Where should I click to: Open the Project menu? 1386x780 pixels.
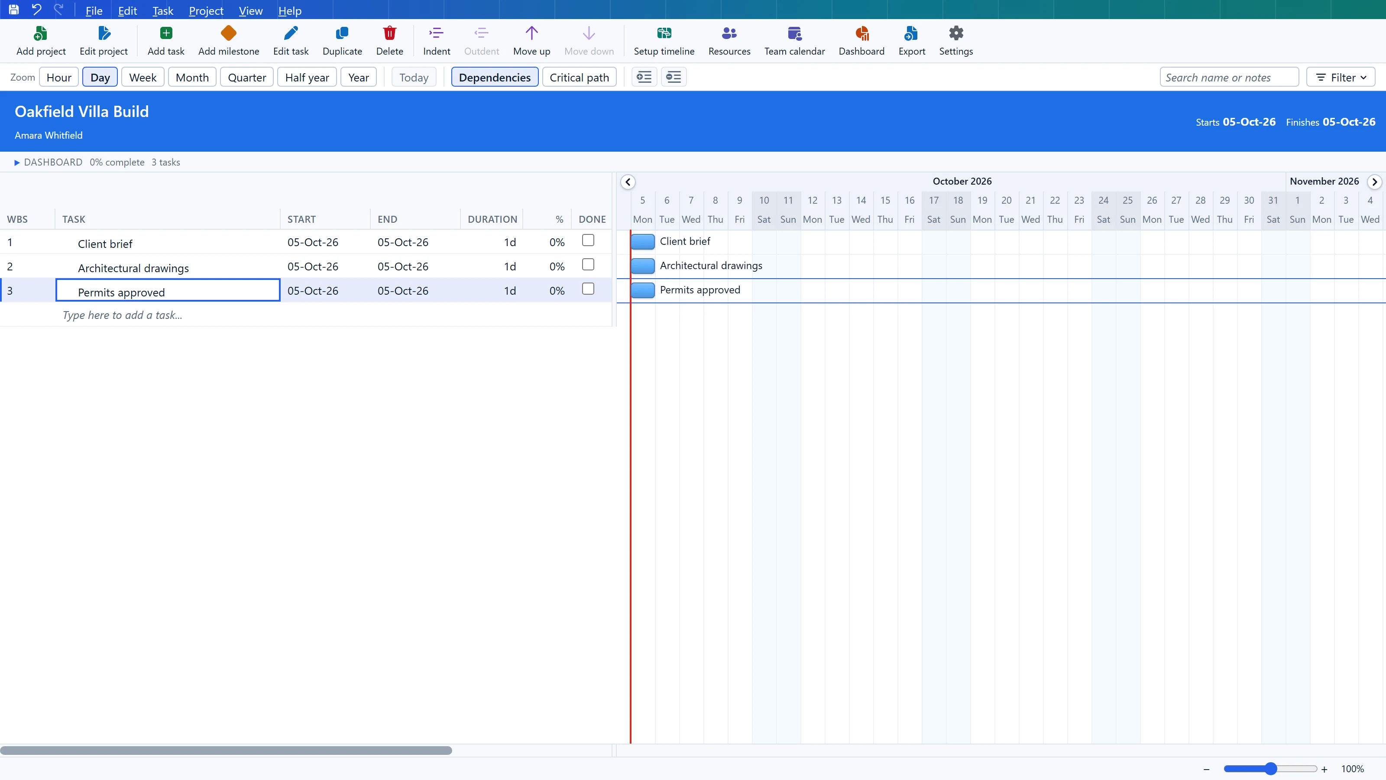(206, 11)
